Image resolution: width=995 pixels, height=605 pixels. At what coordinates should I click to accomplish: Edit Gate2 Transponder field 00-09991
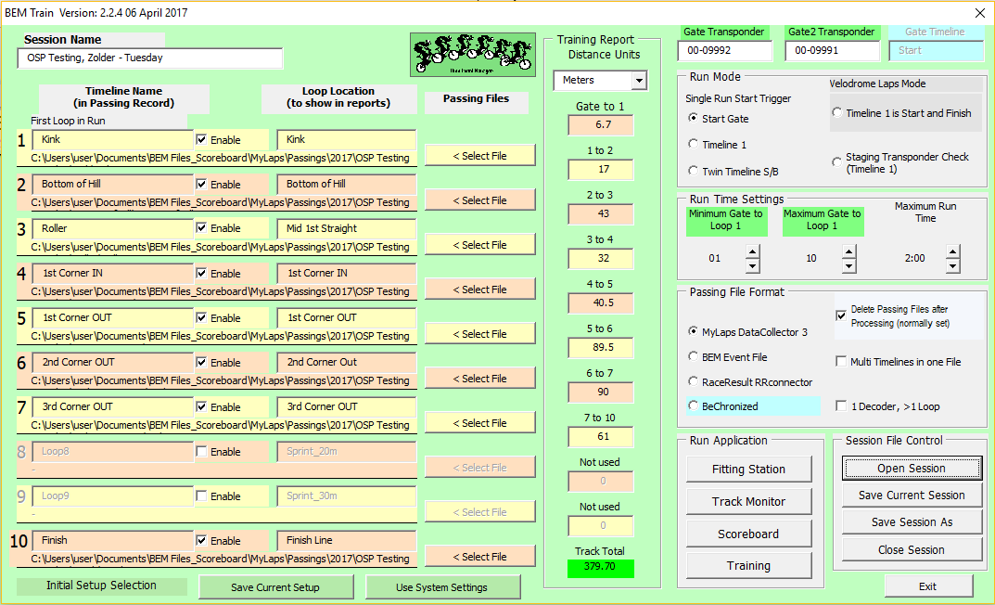[x=832, y=50]
